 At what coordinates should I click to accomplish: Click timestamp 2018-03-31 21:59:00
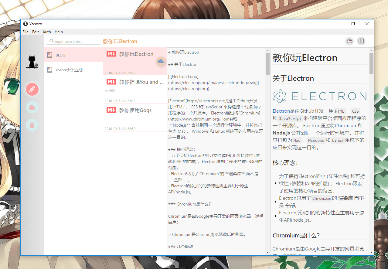[120, 73]
